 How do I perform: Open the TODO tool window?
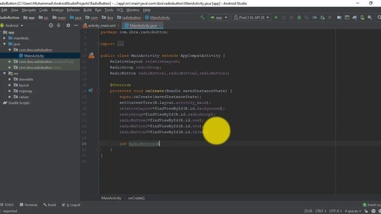[7, 204]
